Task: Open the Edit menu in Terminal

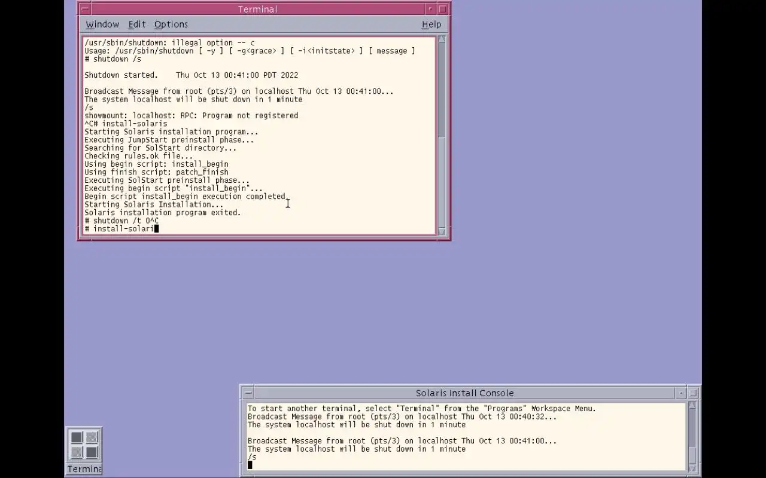Action: coord(136,24)
